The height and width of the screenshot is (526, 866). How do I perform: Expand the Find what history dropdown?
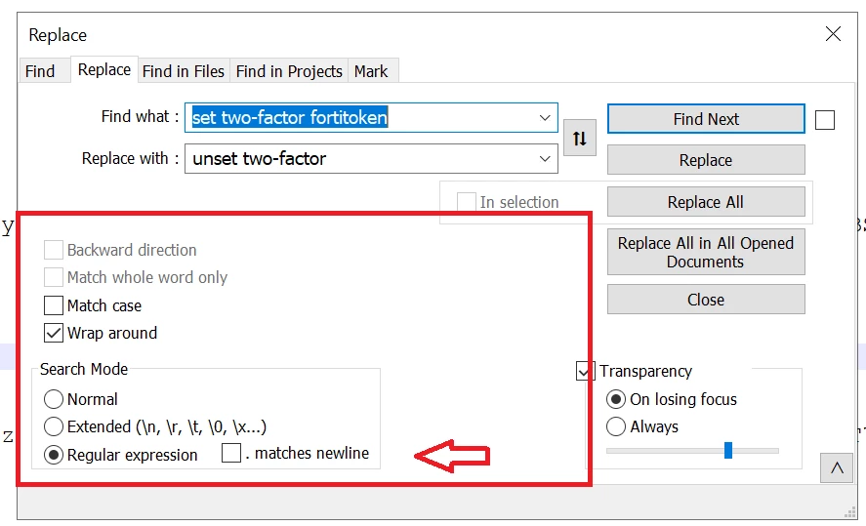click(545, 117)
